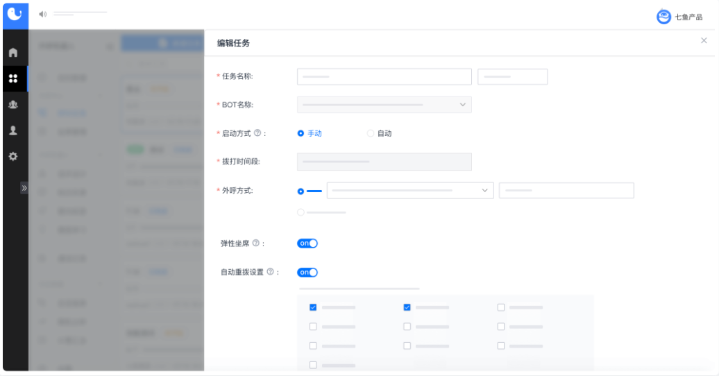The width and height of the screenshot is (719, 376).
Task: Open the four-dot apps icon in sidebar
Action: (x=12, y=79)
